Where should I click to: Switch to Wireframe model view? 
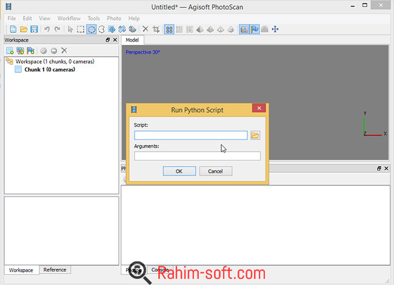221,29
